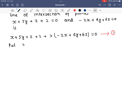Select the Eraser tool
The width and height of the screenshot is (122, 91).
tap(25, 10)
